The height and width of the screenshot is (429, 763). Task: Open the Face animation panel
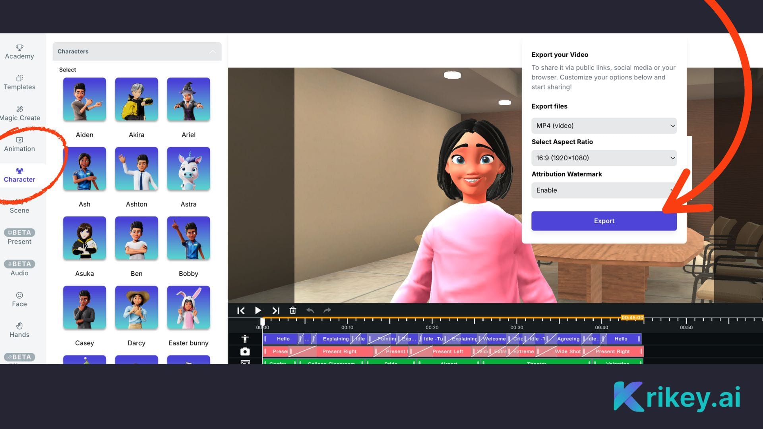[x=19, y=299]
